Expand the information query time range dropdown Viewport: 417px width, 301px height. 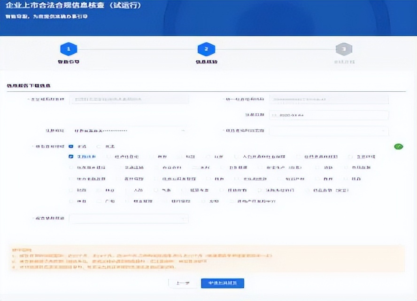328,130
